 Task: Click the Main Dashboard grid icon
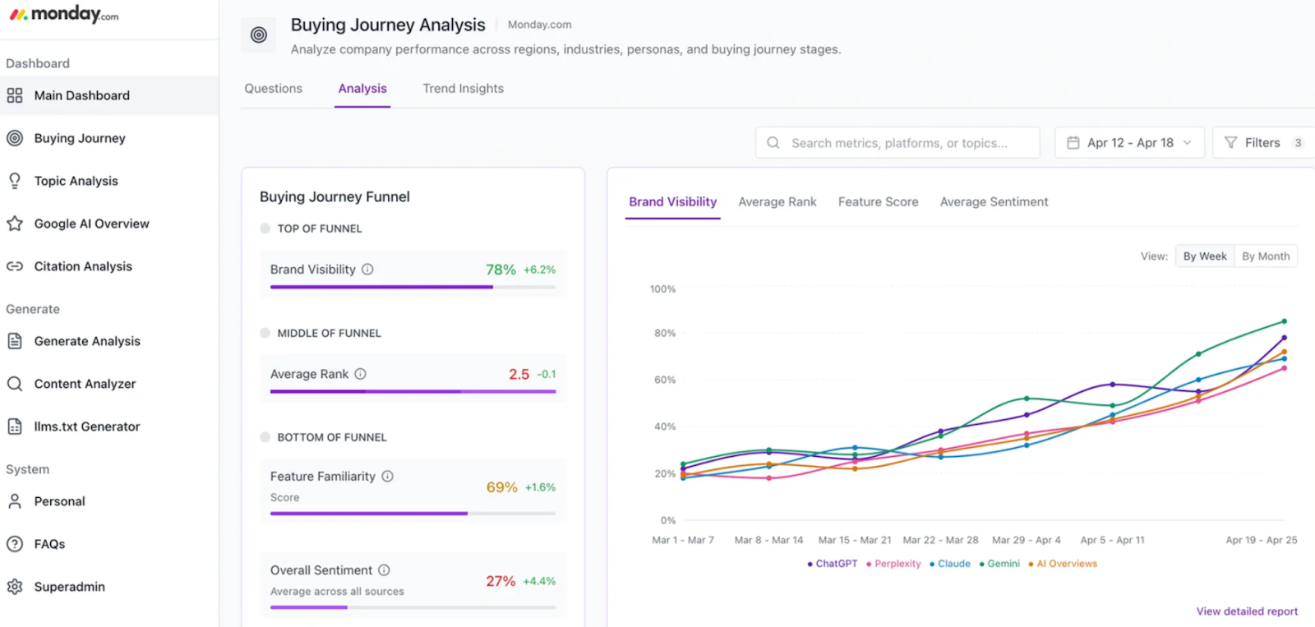pos(15,95)
